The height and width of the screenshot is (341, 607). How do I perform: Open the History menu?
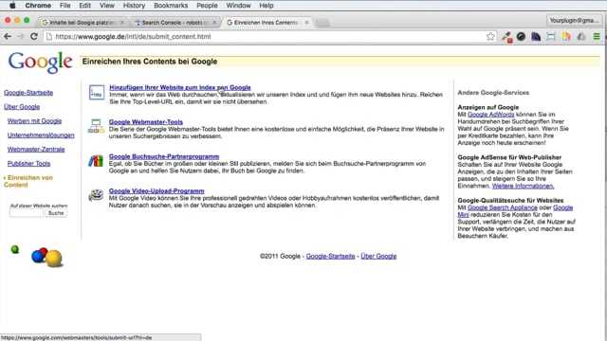[134, 6]
